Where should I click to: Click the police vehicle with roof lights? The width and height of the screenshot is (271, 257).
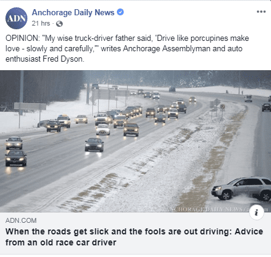click(64, 121)
